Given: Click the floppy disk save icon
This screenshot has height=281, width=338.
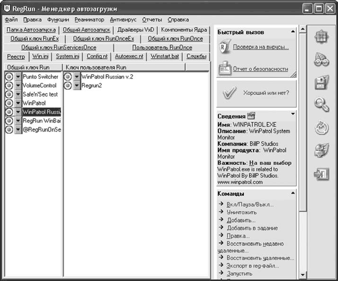Looking at the screenshot, I should coord(322,82).
